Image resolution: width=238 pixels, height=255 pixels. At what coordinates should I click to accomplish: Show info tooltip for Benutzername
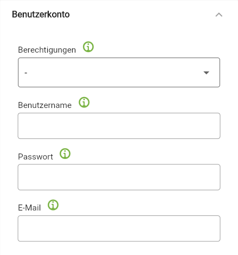(x=84, y=102)
